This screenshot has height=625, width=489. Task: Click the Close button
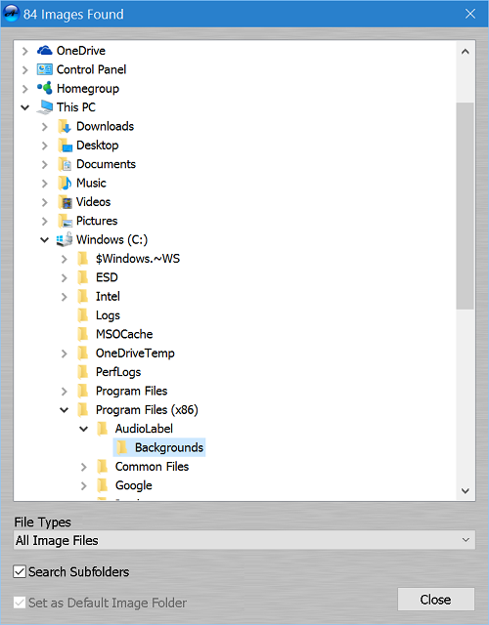point(436,599)
